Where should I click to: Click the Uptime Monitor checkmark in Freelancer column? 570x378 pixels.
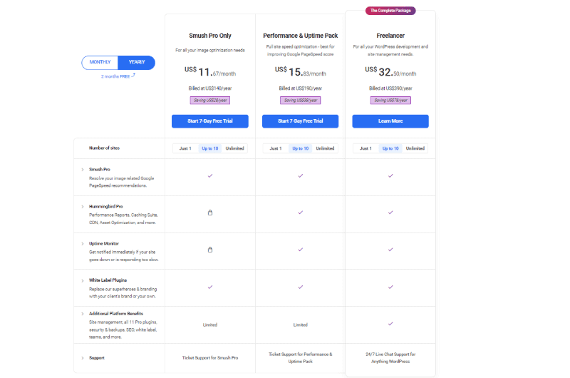[390, 250]
